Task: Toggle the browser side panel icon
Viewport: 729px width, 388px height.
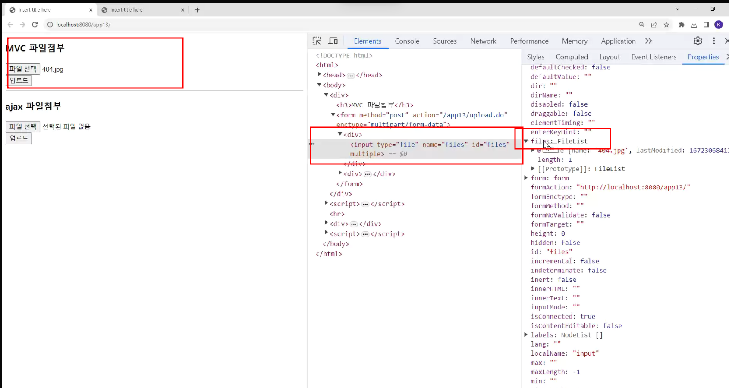Action: coord(706,25)
